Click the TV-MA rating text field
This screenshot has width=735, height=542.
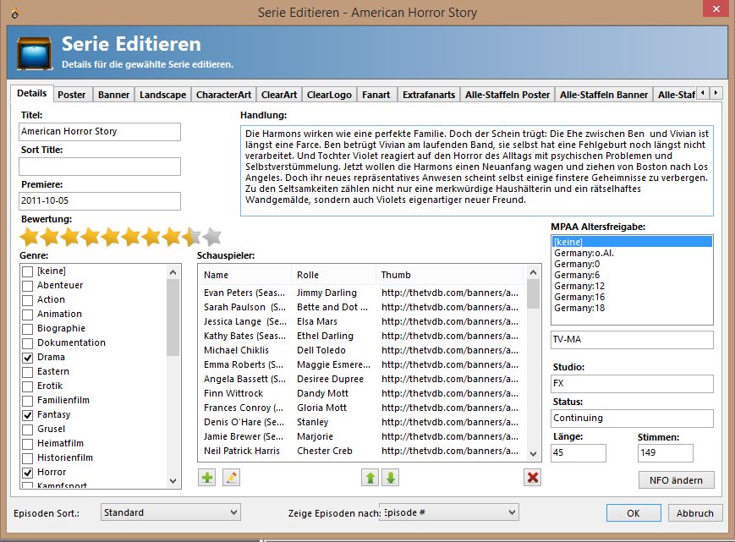click(633, 340)
